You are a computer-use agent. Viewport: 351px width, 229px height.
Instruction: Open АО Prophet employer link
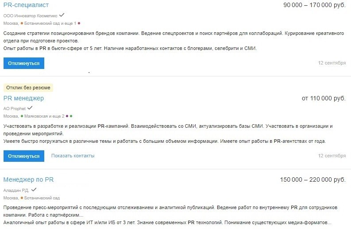(15, 109)
